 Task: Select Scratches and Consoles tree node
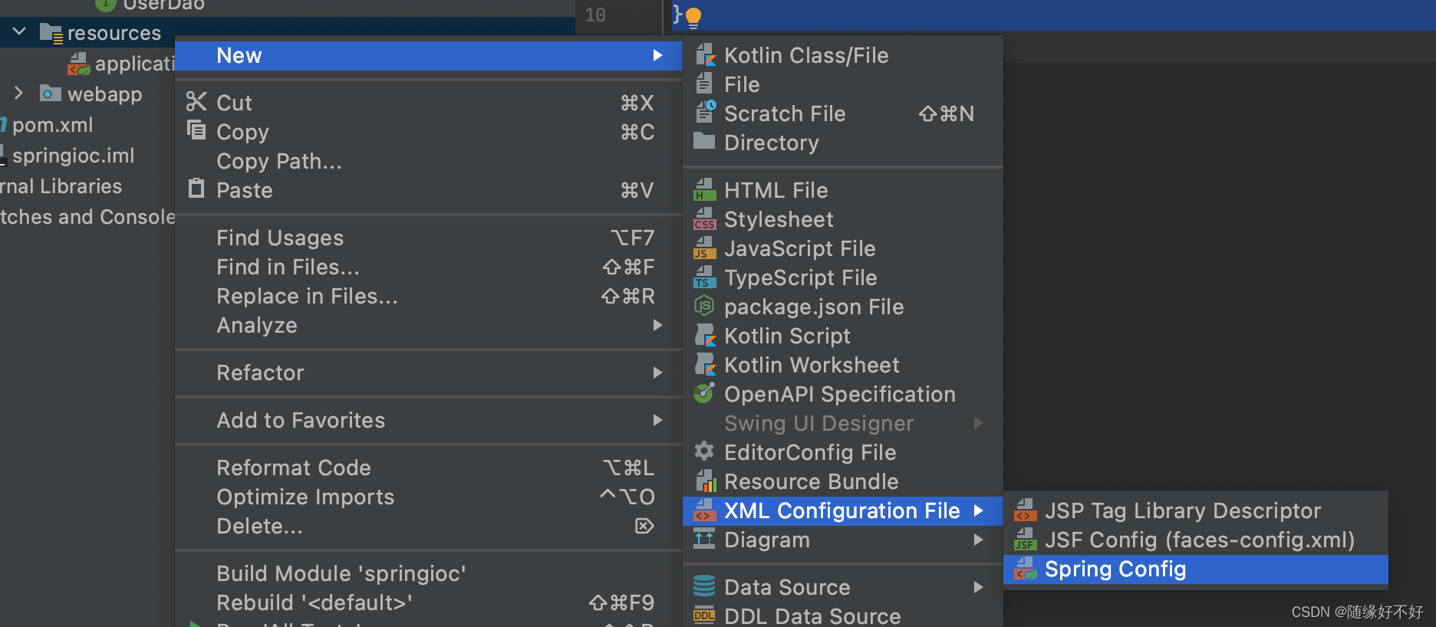87,217
